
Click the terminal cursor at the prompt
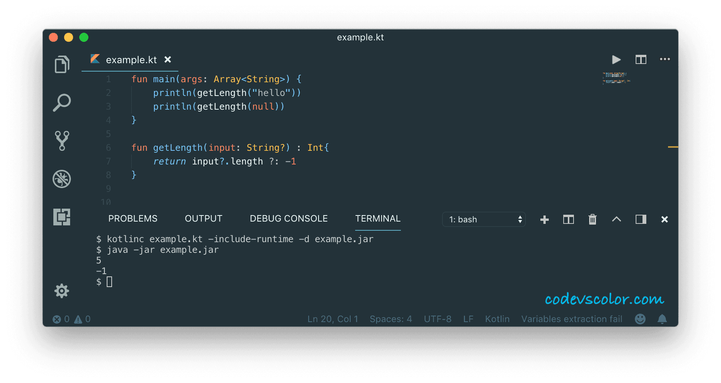tap(109, 282)
